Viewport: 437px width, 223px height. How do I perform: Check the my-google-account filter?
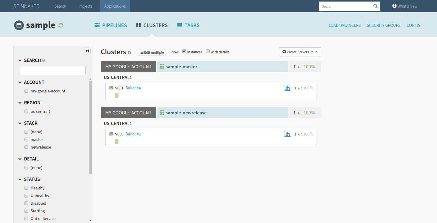26,91
